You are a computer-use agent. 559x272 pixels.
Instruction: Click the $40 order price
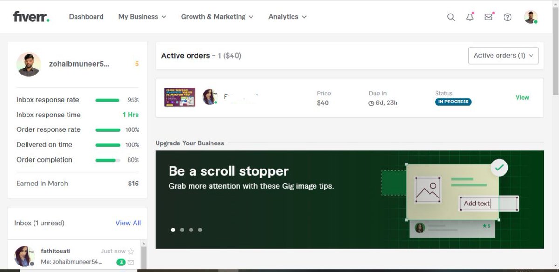(323, 103)
